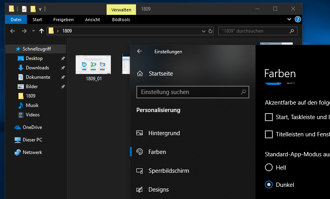Open the address bar history dropdown
330x199 pixels.
click(x=203, y=31)
